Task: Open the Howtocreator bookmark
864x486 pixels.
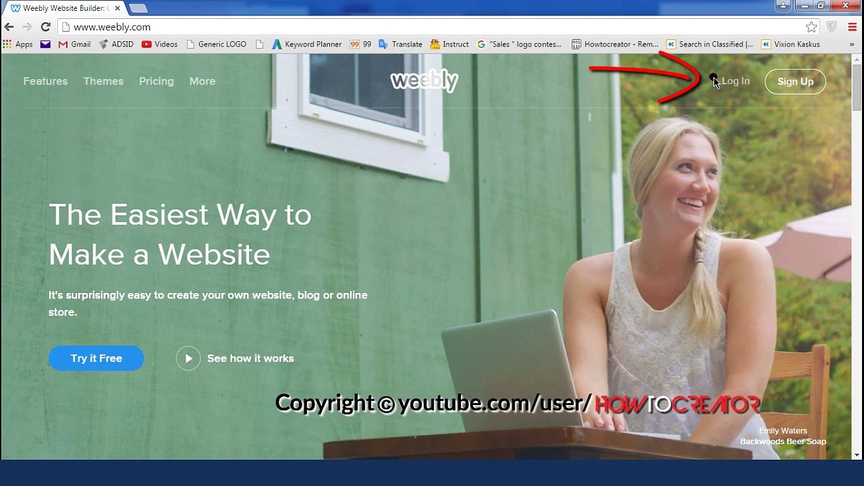Action: point(615,44)
